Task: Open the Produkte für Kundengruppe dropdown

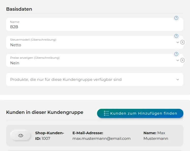Action: [x=95, y=80]
